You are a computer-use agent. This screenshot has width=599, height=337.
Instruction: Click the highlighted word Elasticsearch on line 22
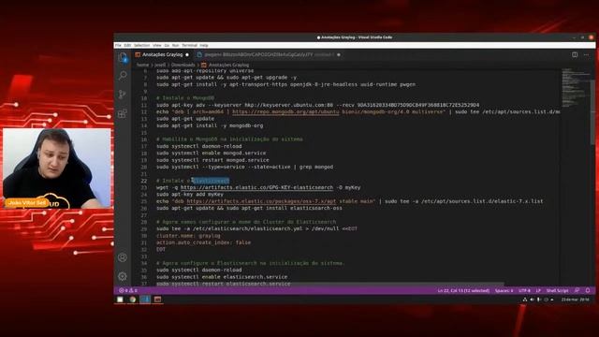click(x=211, y=181)
